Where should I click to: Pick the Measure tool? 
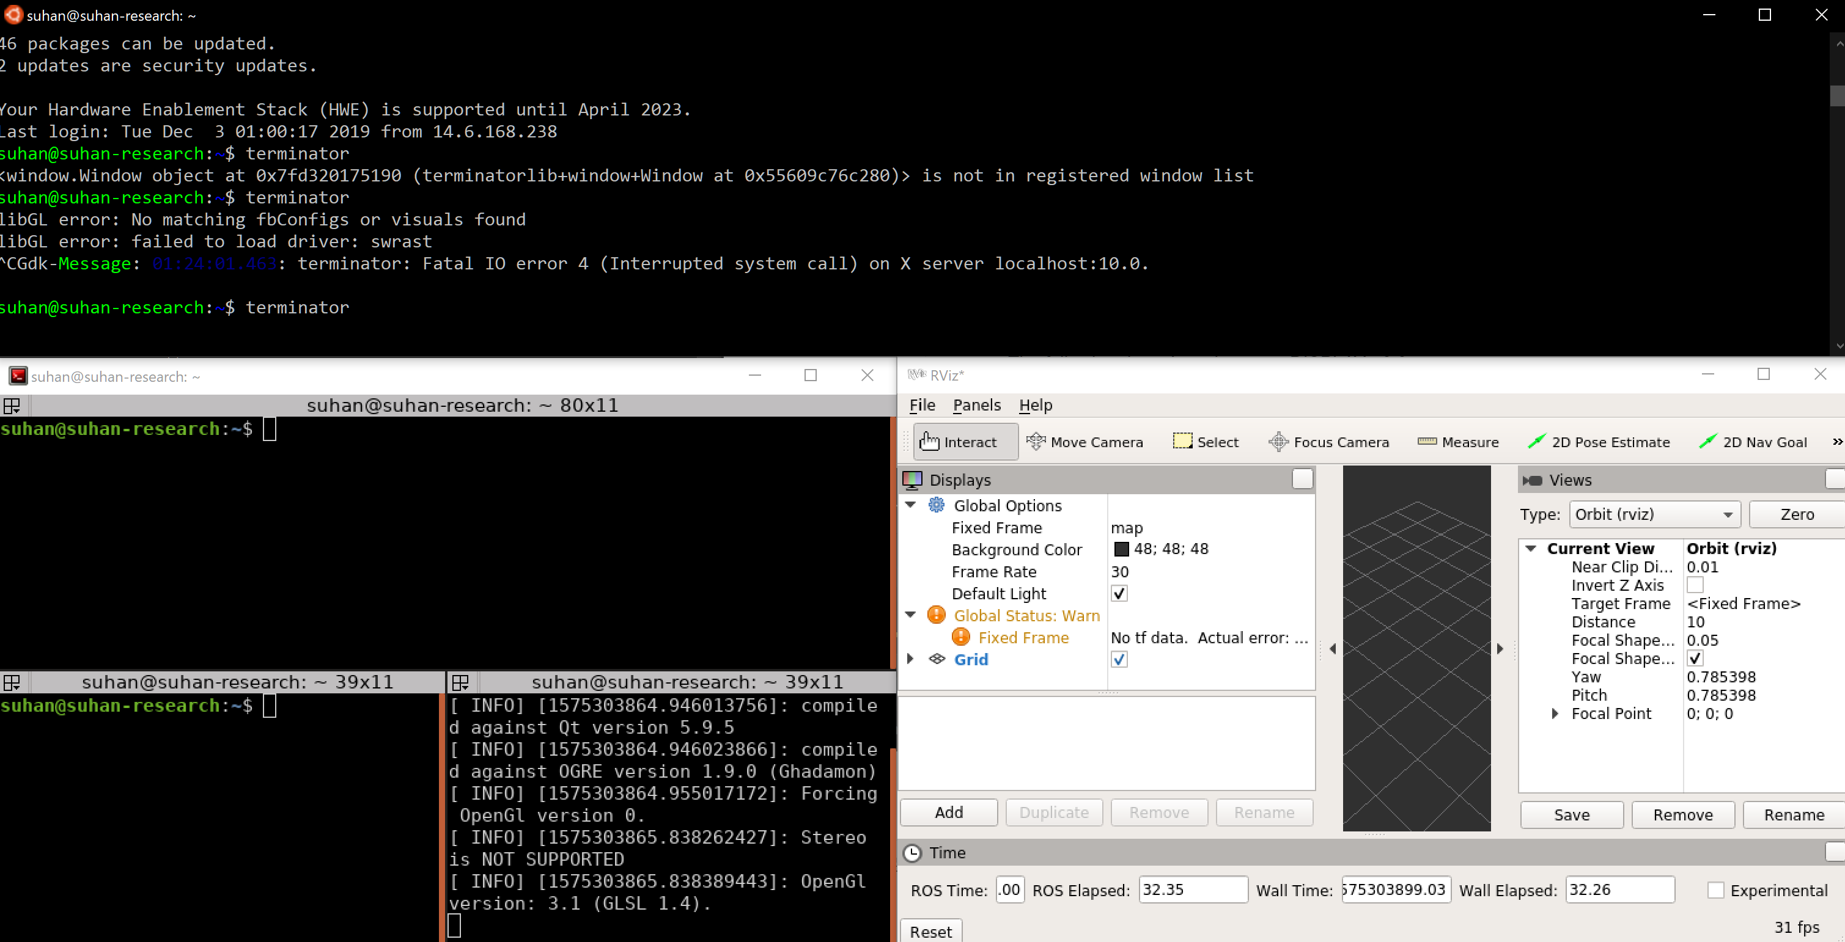coord(1457,442)
